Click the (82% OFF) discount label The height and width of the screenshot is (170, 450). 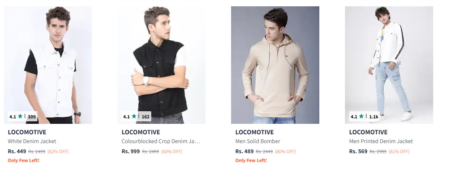click(x=58, y=152)
